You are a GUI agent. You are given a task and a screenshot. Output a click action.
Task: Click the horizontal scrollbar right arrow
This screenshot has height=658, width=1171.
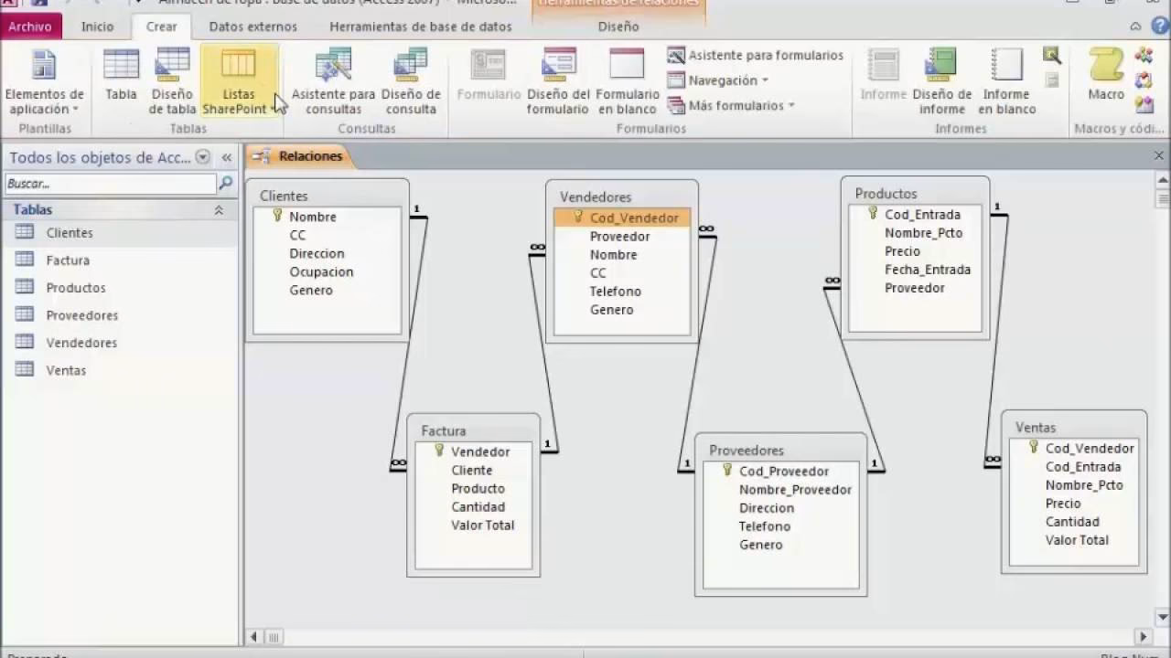(x=1143, y=637)
